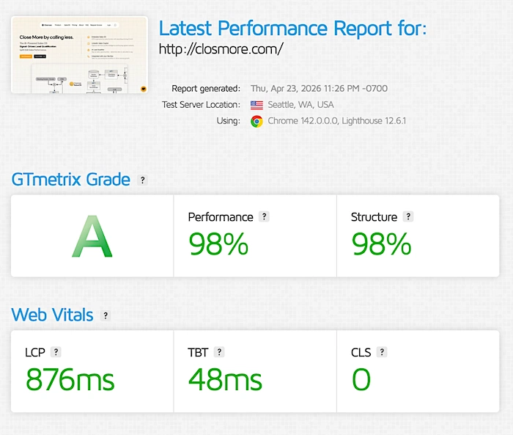This screenshot has width=513, height=435.
Task: Click the Performance 98% score
Action: [218, 244]
